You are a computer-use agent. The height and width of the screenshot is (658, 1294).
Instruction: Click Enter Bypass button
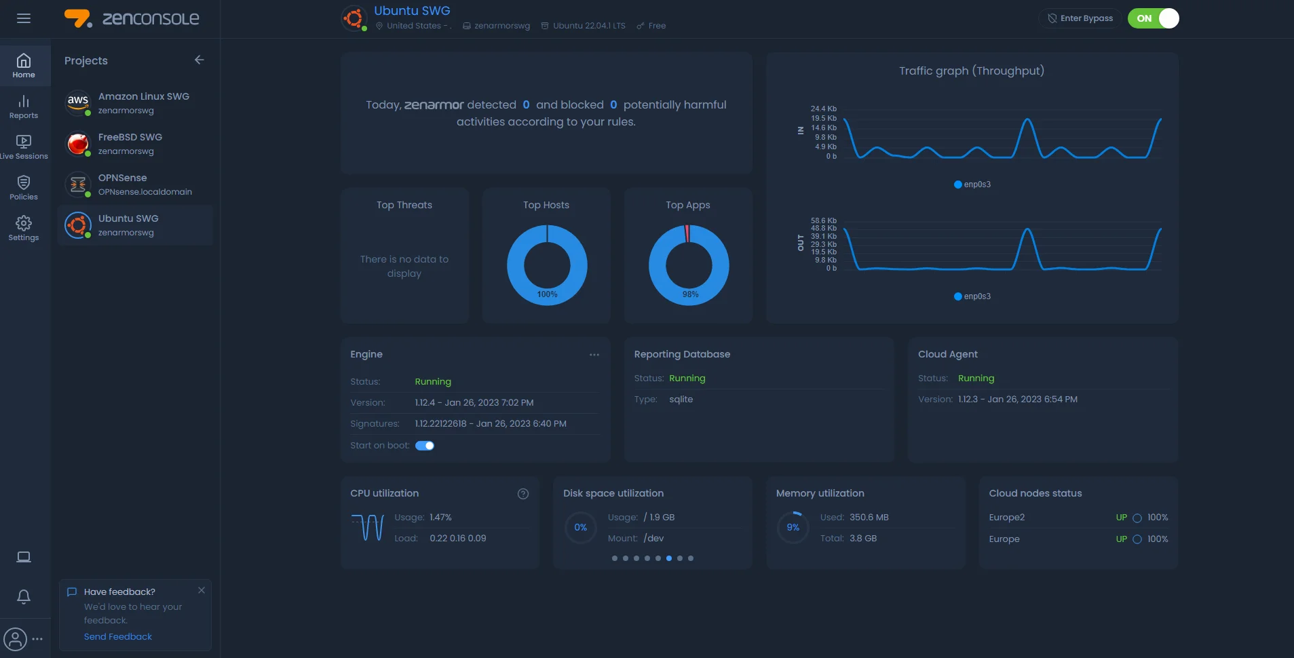click(x=1080, y=18)
